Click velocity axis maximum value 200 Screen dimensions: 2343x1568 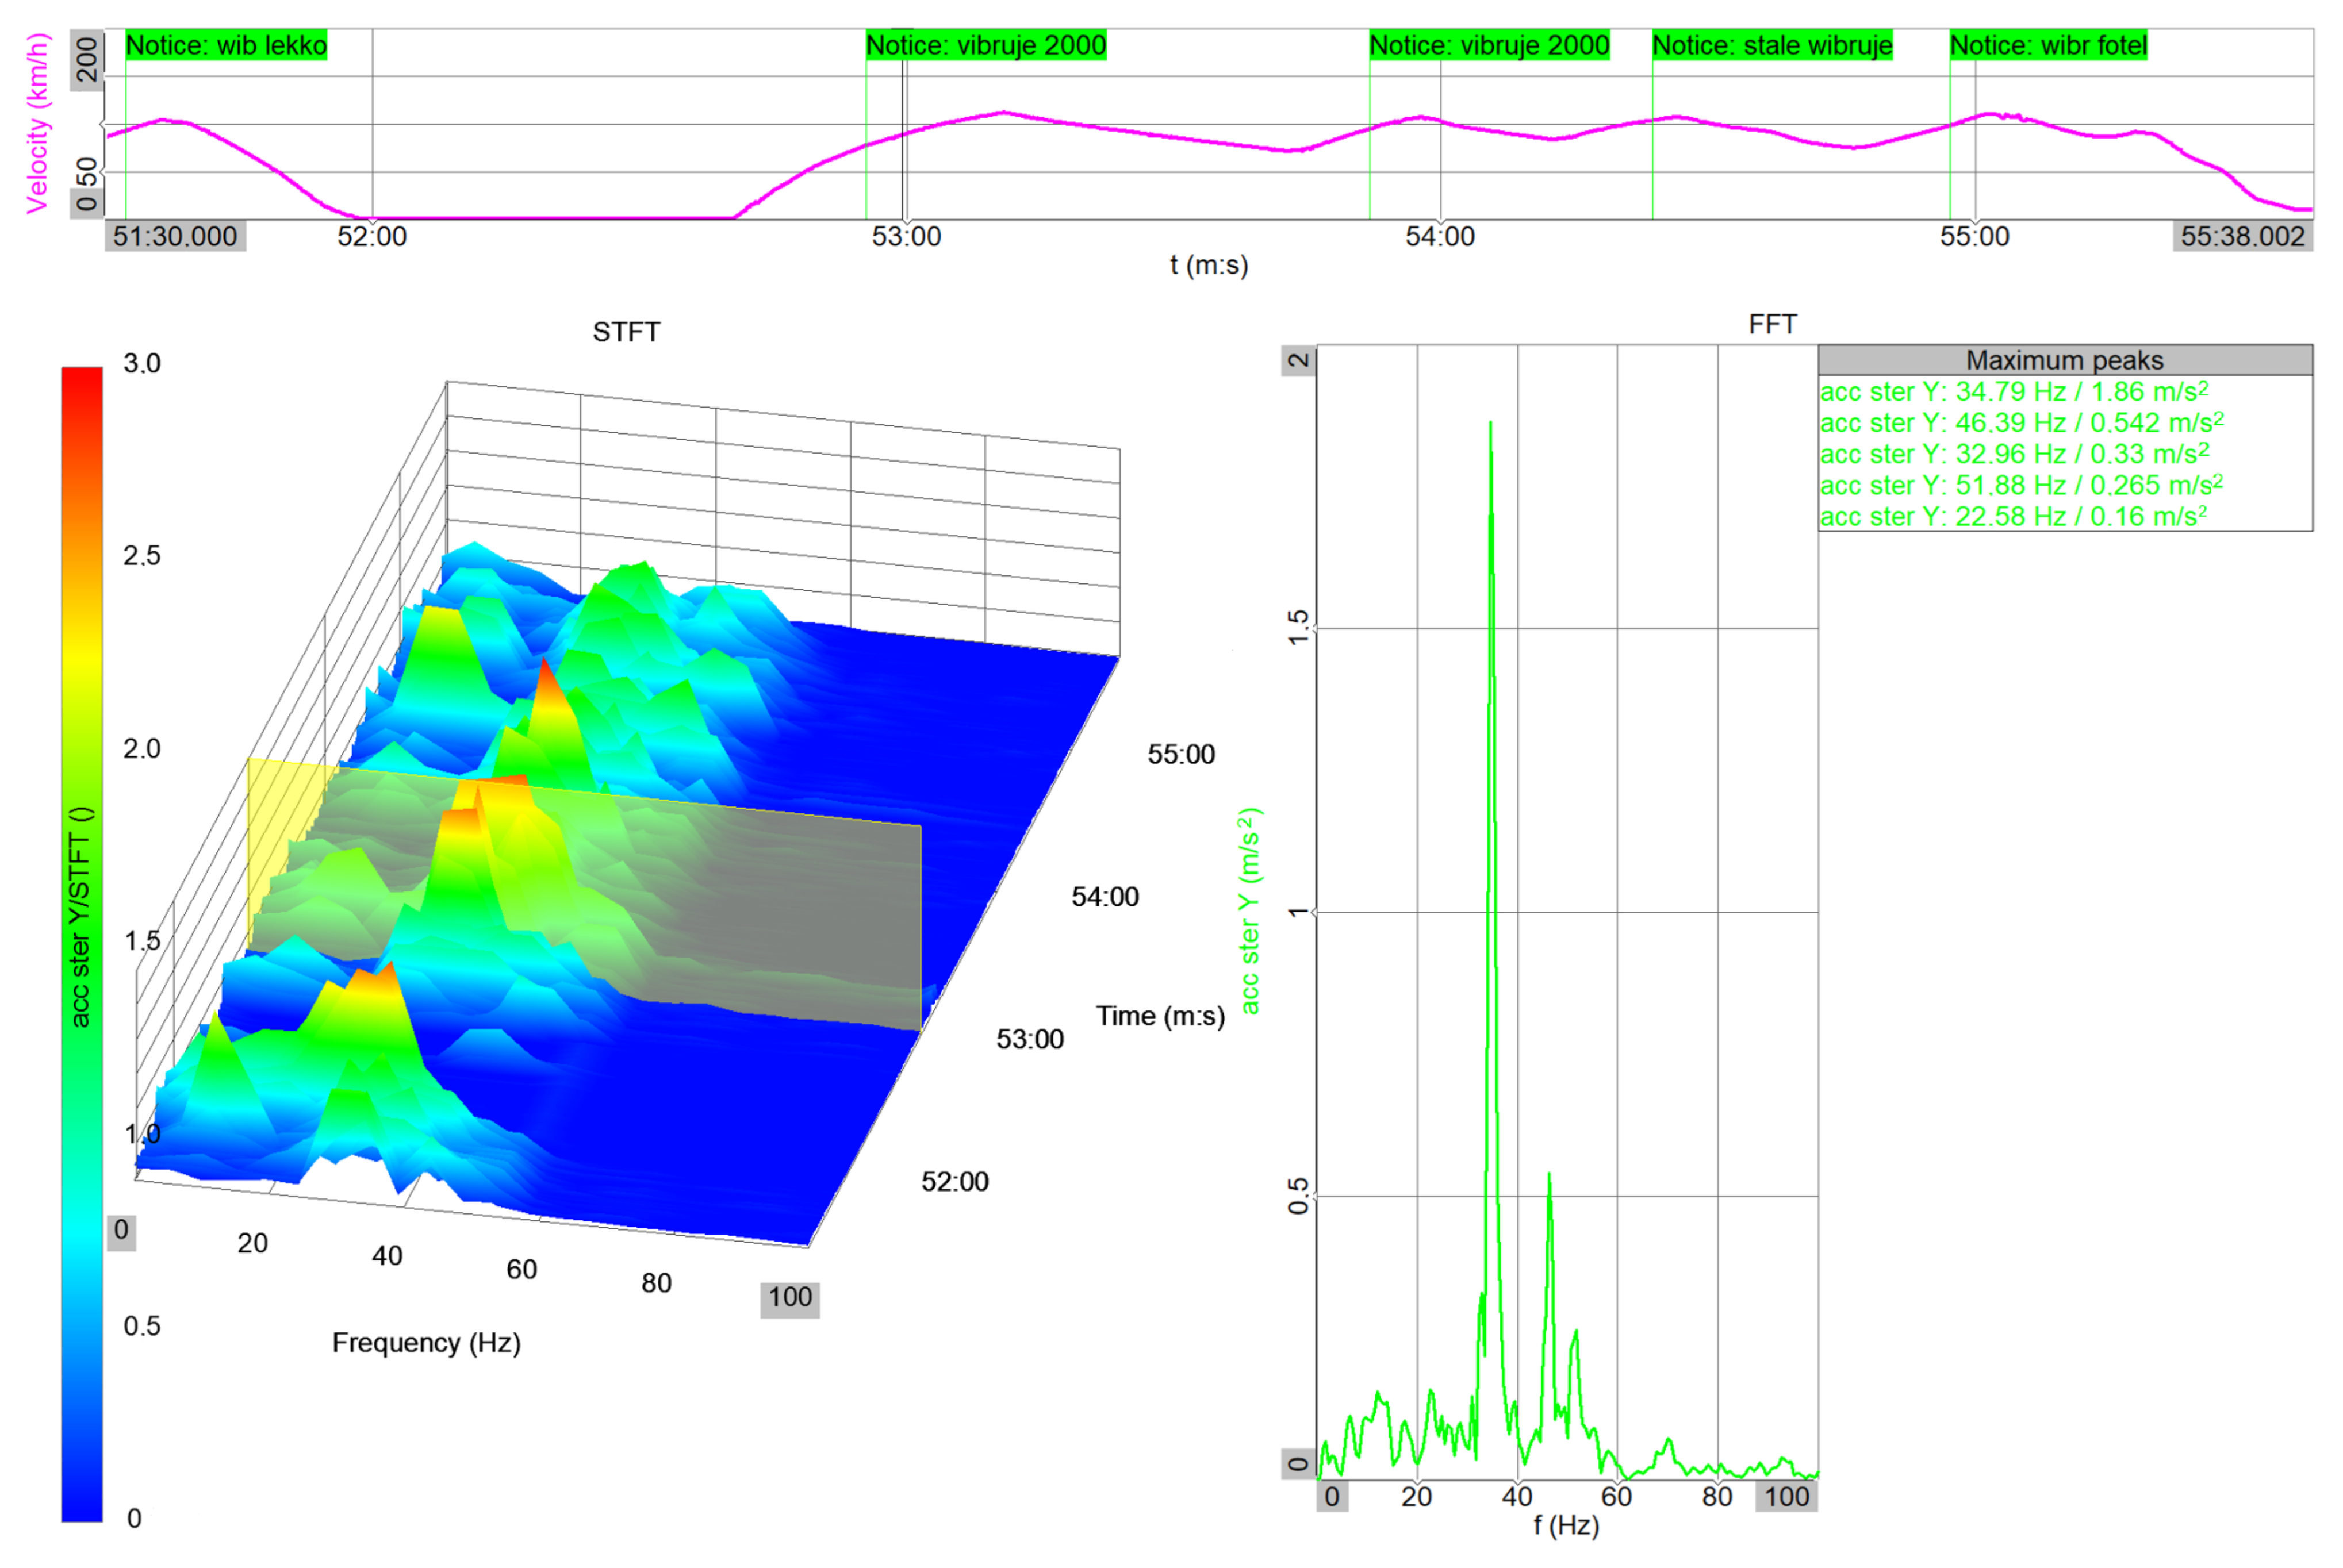[88, 60]
